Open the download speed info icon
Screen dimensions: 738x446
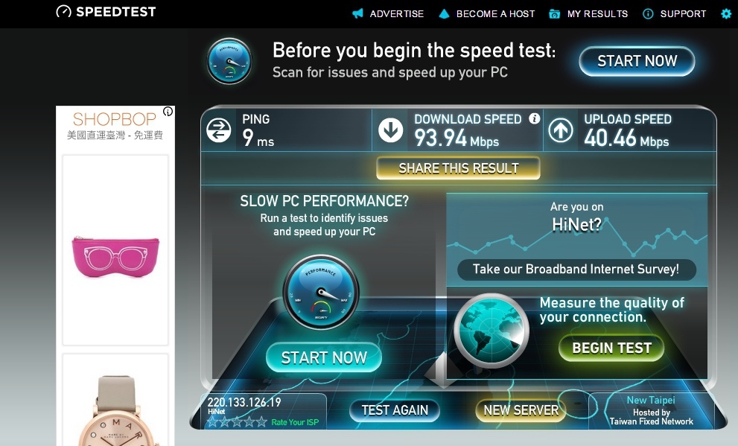(x=534, y=118)
